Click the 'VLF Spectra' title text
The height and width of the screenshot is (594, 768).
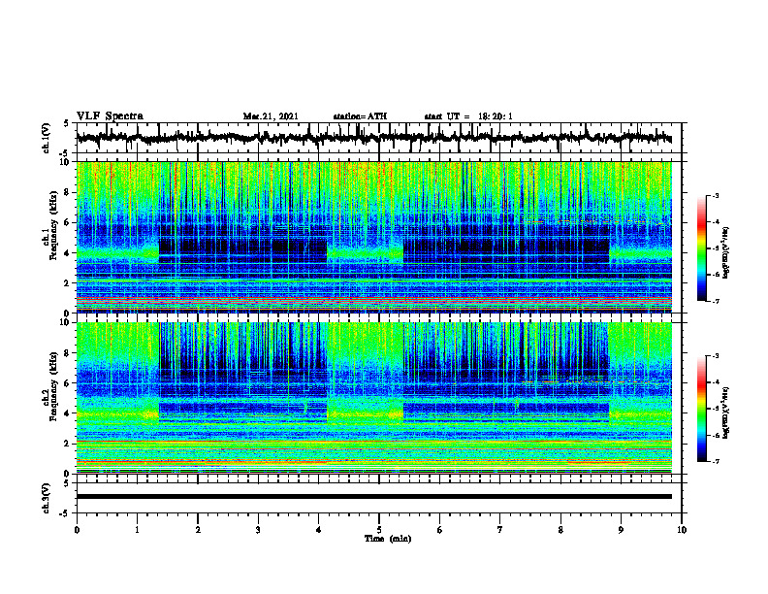tap(110, 116)
